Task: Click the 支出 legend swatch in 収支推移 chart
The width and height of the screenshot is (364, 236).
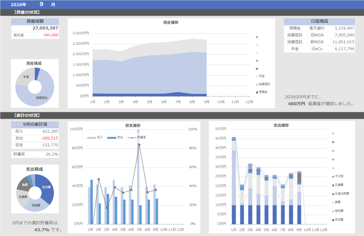Action: click(x=112, y=137)
